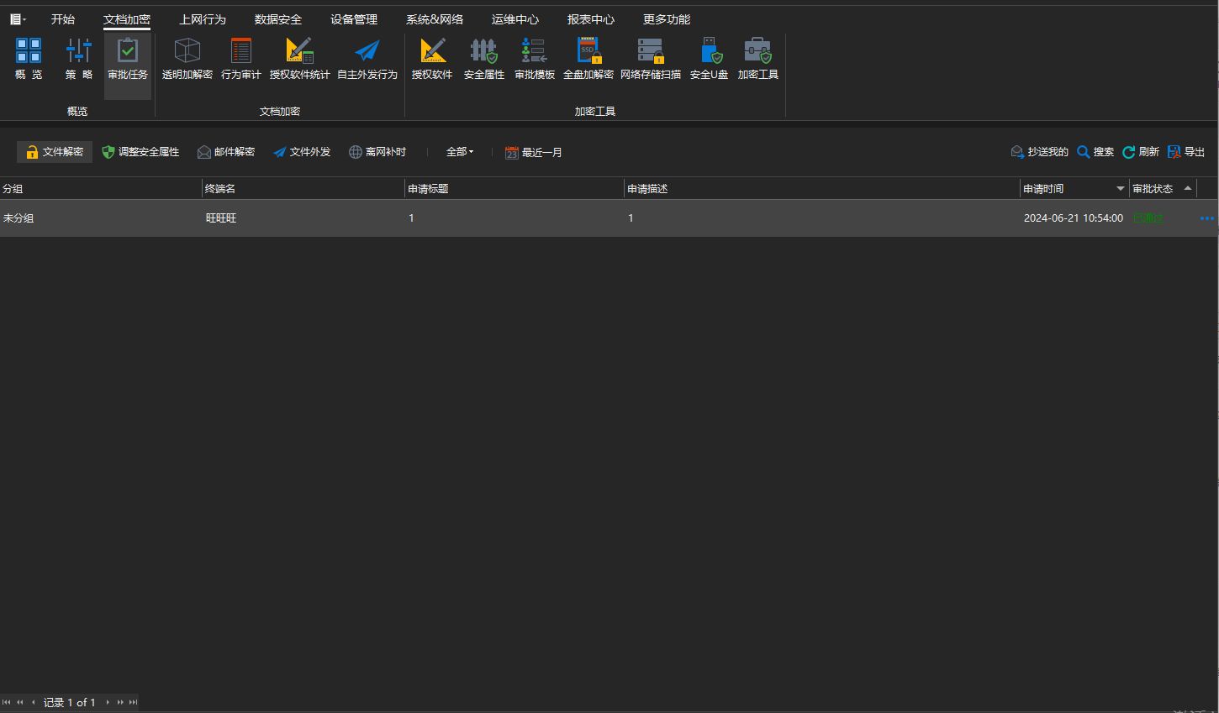This screenshot has height=713, width=1219.
Task: Open the three-dot menu on 旺旺旺 row
Action: point(1207,218)
